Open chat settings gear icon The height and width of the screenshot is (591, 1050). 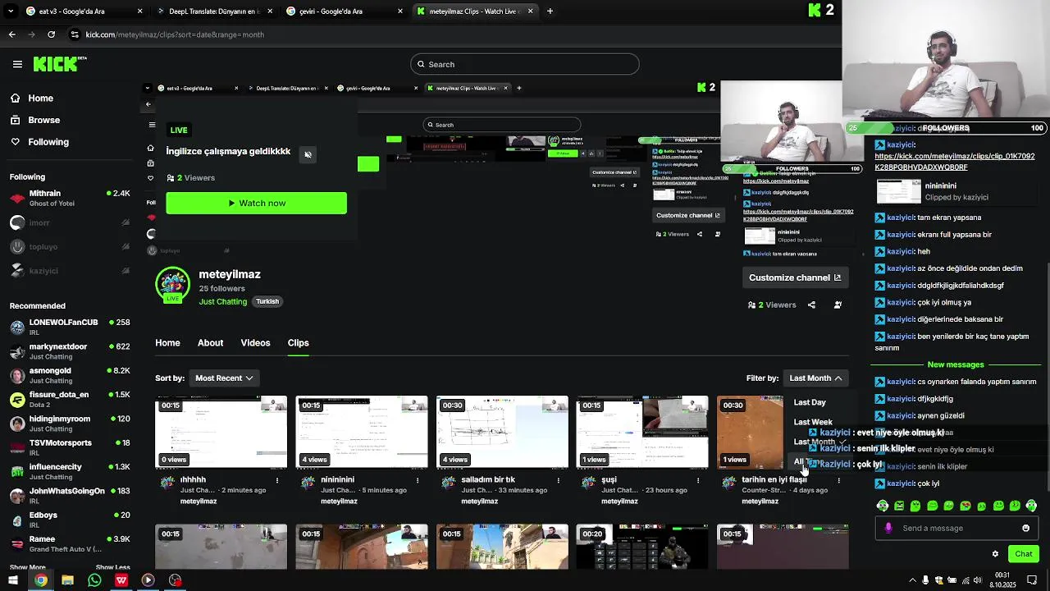tap(995, 554)
